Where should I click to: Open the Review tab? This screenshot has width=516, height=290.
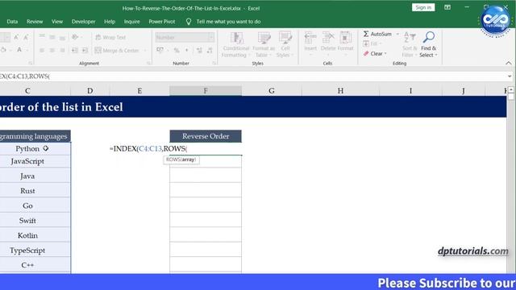(x=35, y=22)
